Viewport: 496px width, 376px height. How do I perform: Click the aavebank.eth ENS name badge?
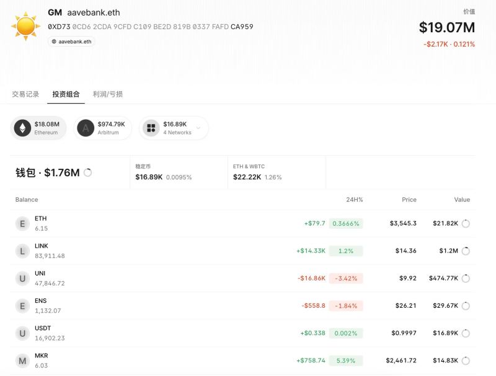[71, 42]
